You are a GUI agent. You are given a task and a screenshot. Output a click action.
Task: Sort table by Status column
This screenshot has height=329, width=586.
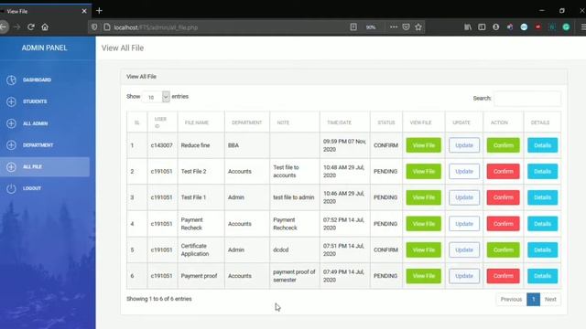coord(386,122)
